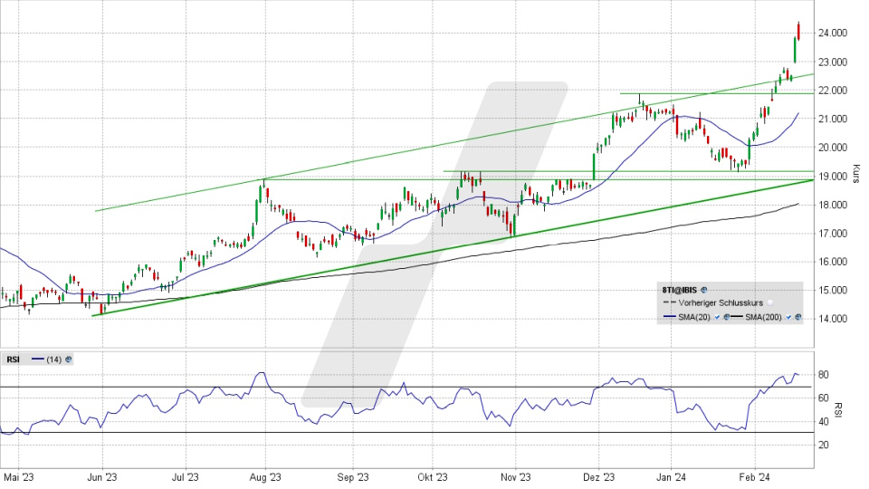Enable the Vorheriger Schlusskurs checkbox

[x=769, y=302]
